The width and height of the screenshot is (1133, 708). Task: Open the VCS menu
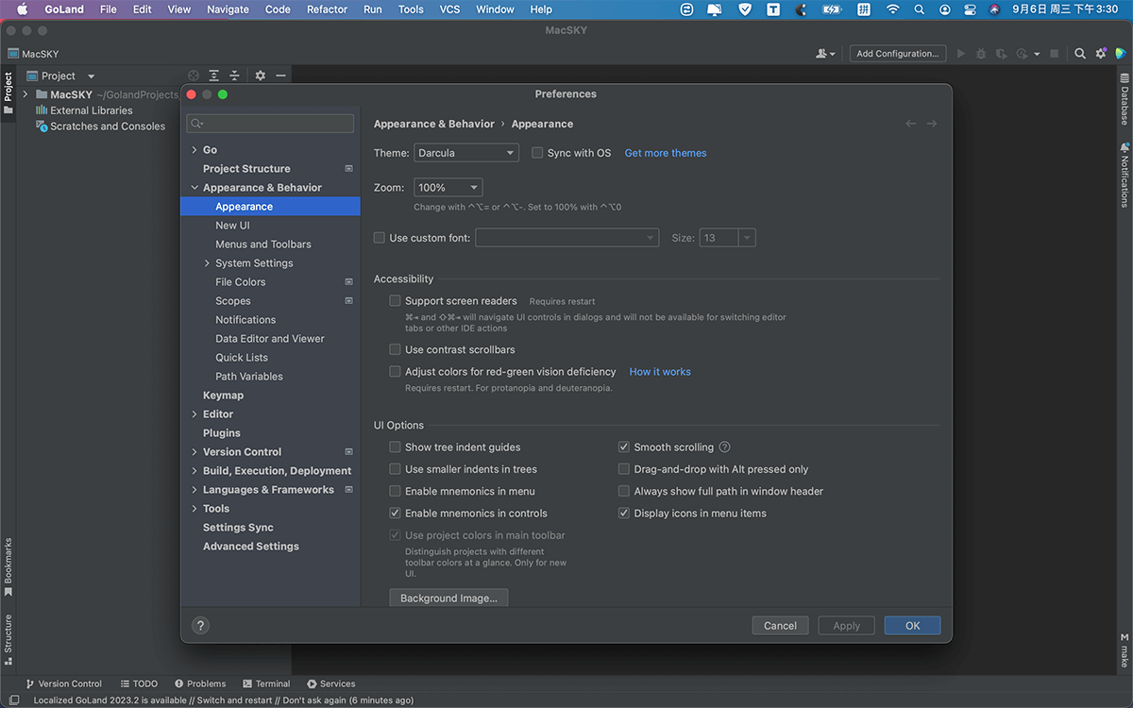[449, 9]
